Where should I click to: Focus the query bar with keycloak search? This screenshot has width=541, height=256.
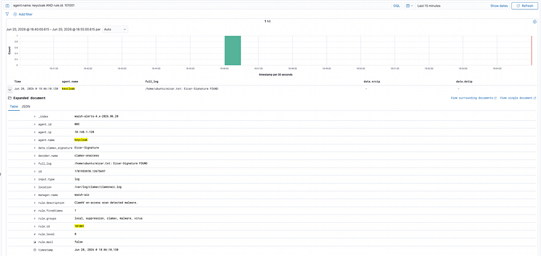[200, 6]
